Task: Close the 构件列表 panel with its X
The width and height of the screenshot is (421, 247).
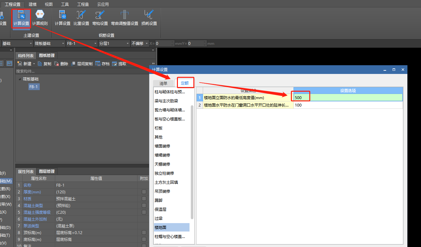Action: 153,50
